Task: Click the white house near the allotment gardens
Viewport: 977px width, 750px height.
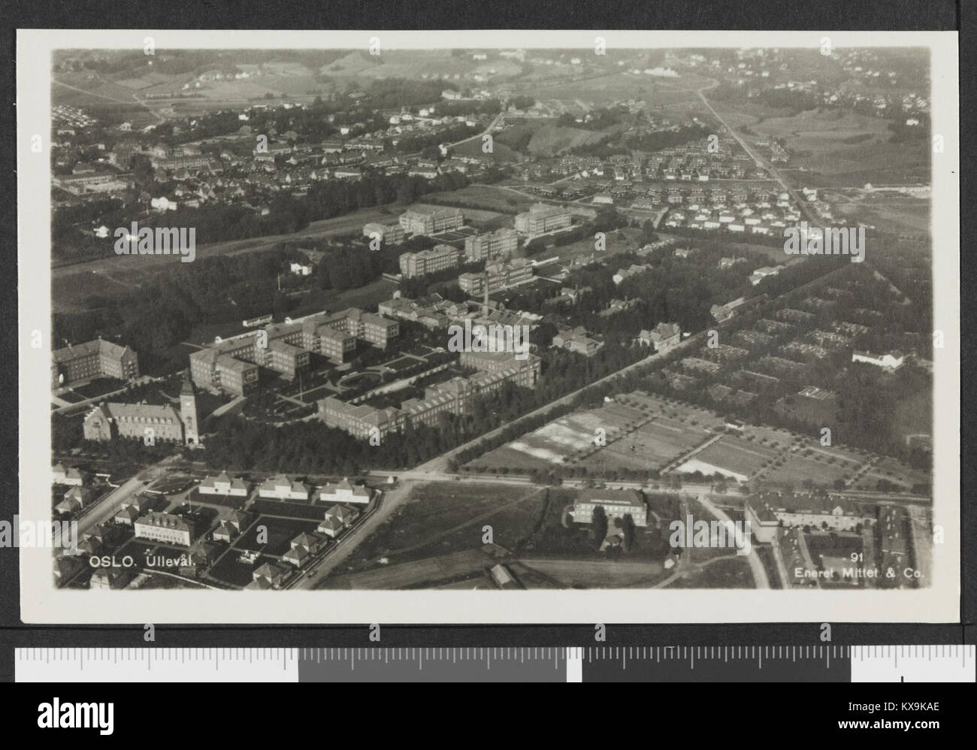Action: pyautogui.click(x=878, y=358)
